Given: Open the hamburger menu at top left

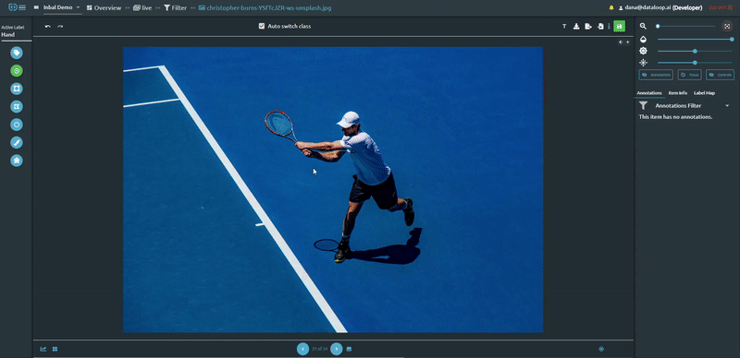Looking at the screenshot, I should [x=22, y=7].
